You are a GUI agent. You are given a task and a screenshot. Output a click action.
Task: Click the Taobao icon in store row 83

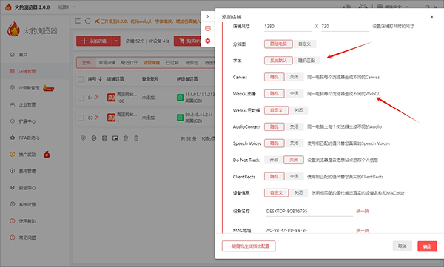[x=111, y=117]
